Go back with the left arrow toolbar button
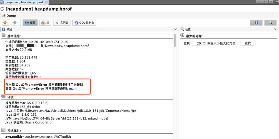This screenshot has height=139, width=279. tap(5, 23)
